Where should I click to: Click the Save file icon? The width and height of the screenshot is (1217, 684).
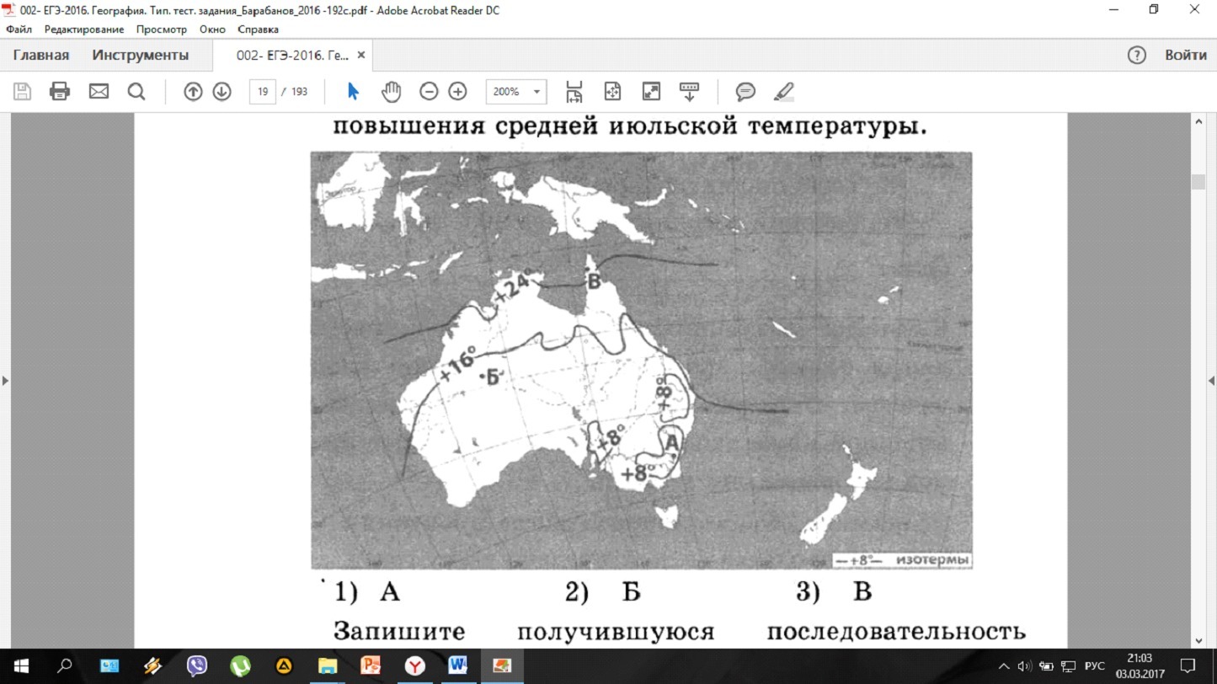[22, 91]
